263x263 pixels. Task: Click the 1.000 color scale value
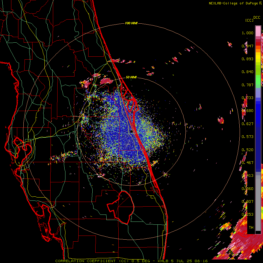248,33
